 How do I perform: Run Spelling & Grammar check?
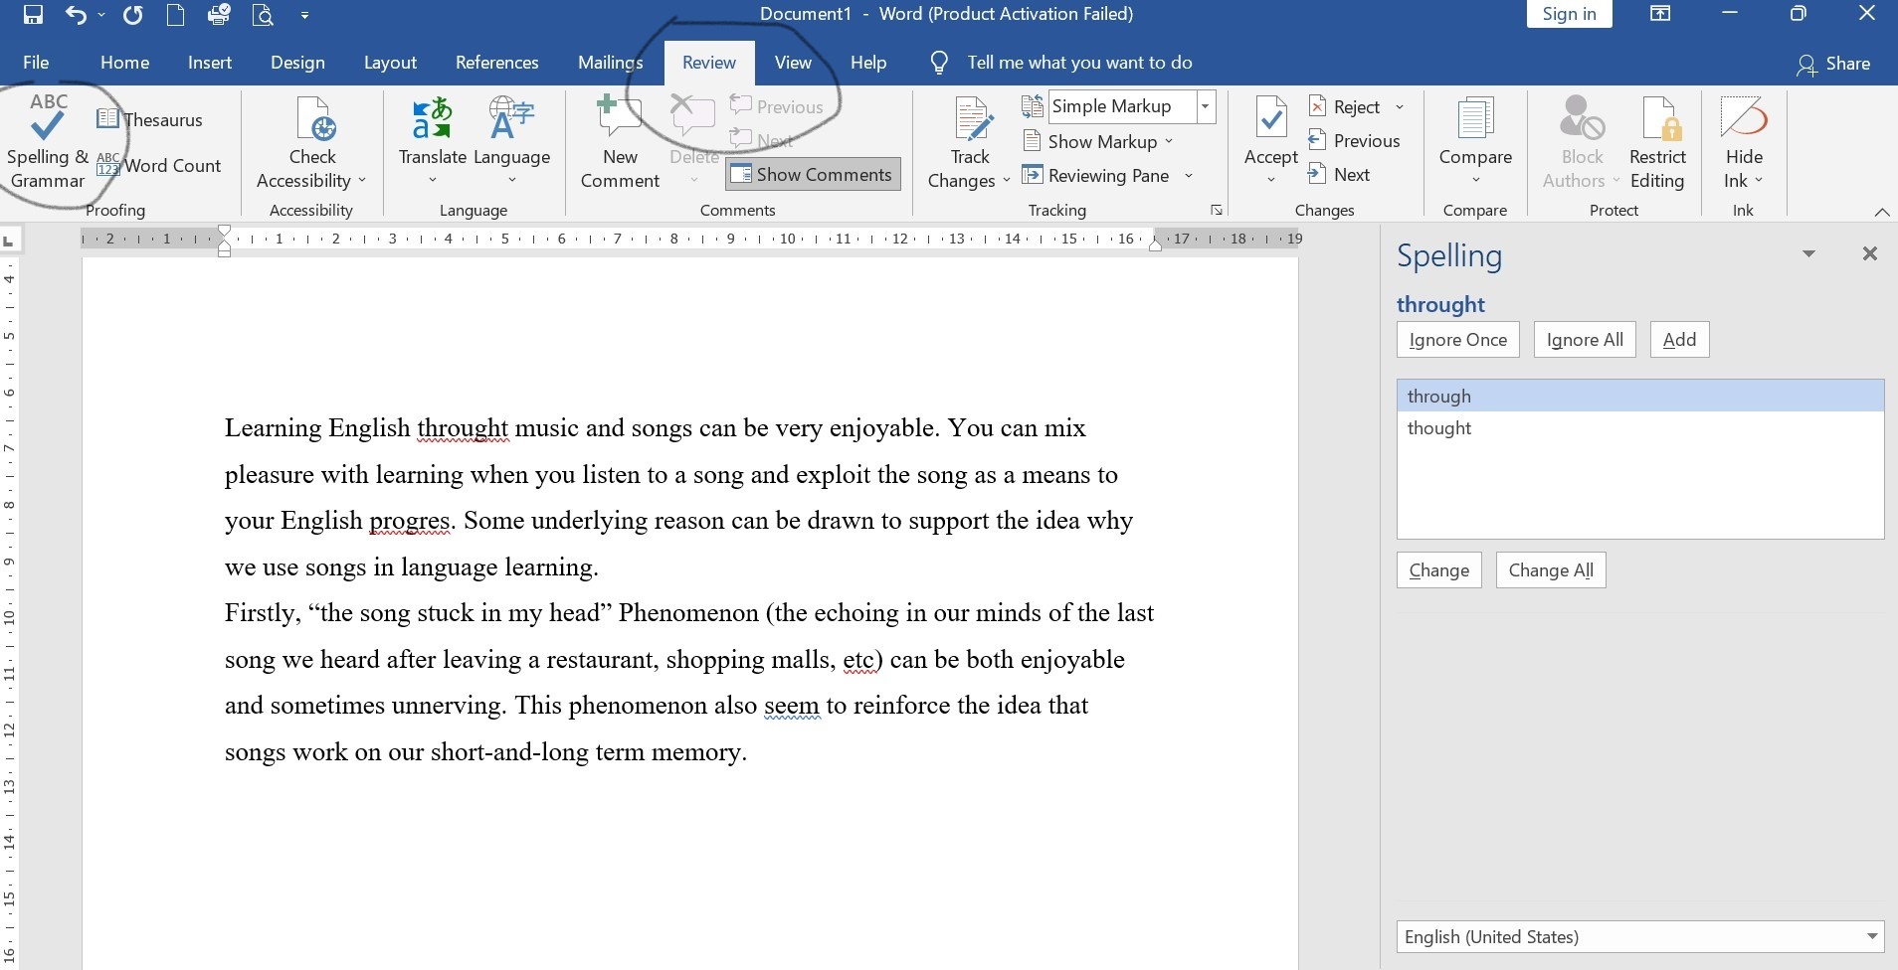pyautogui.click(x=47, y=141)
